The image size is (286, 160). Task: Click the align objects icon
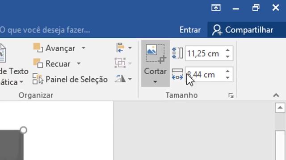click(120, 48)
